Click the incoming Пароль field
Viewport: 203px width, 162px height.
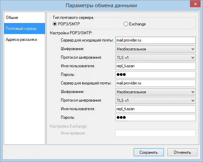point(156,117)
